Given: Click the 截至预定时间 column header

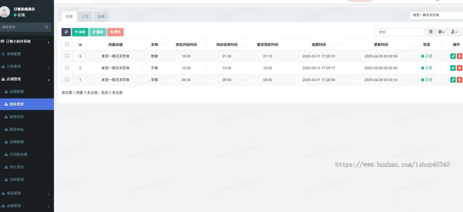Looking at the screenshot, I should (x=267, y=45).
